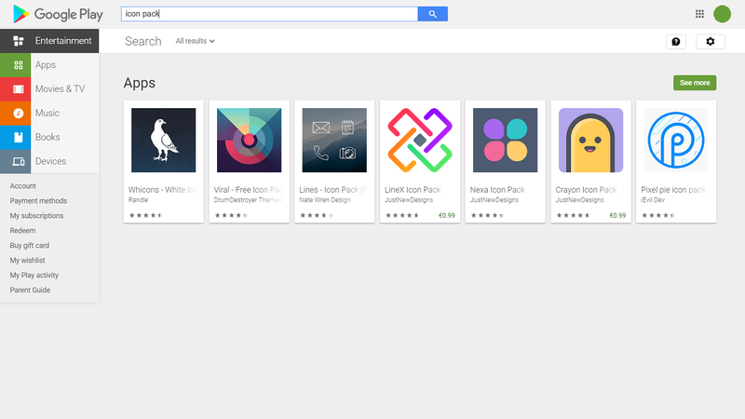Click the Pixel pie icon pack title
745x419 pixels.
(675, 190)
